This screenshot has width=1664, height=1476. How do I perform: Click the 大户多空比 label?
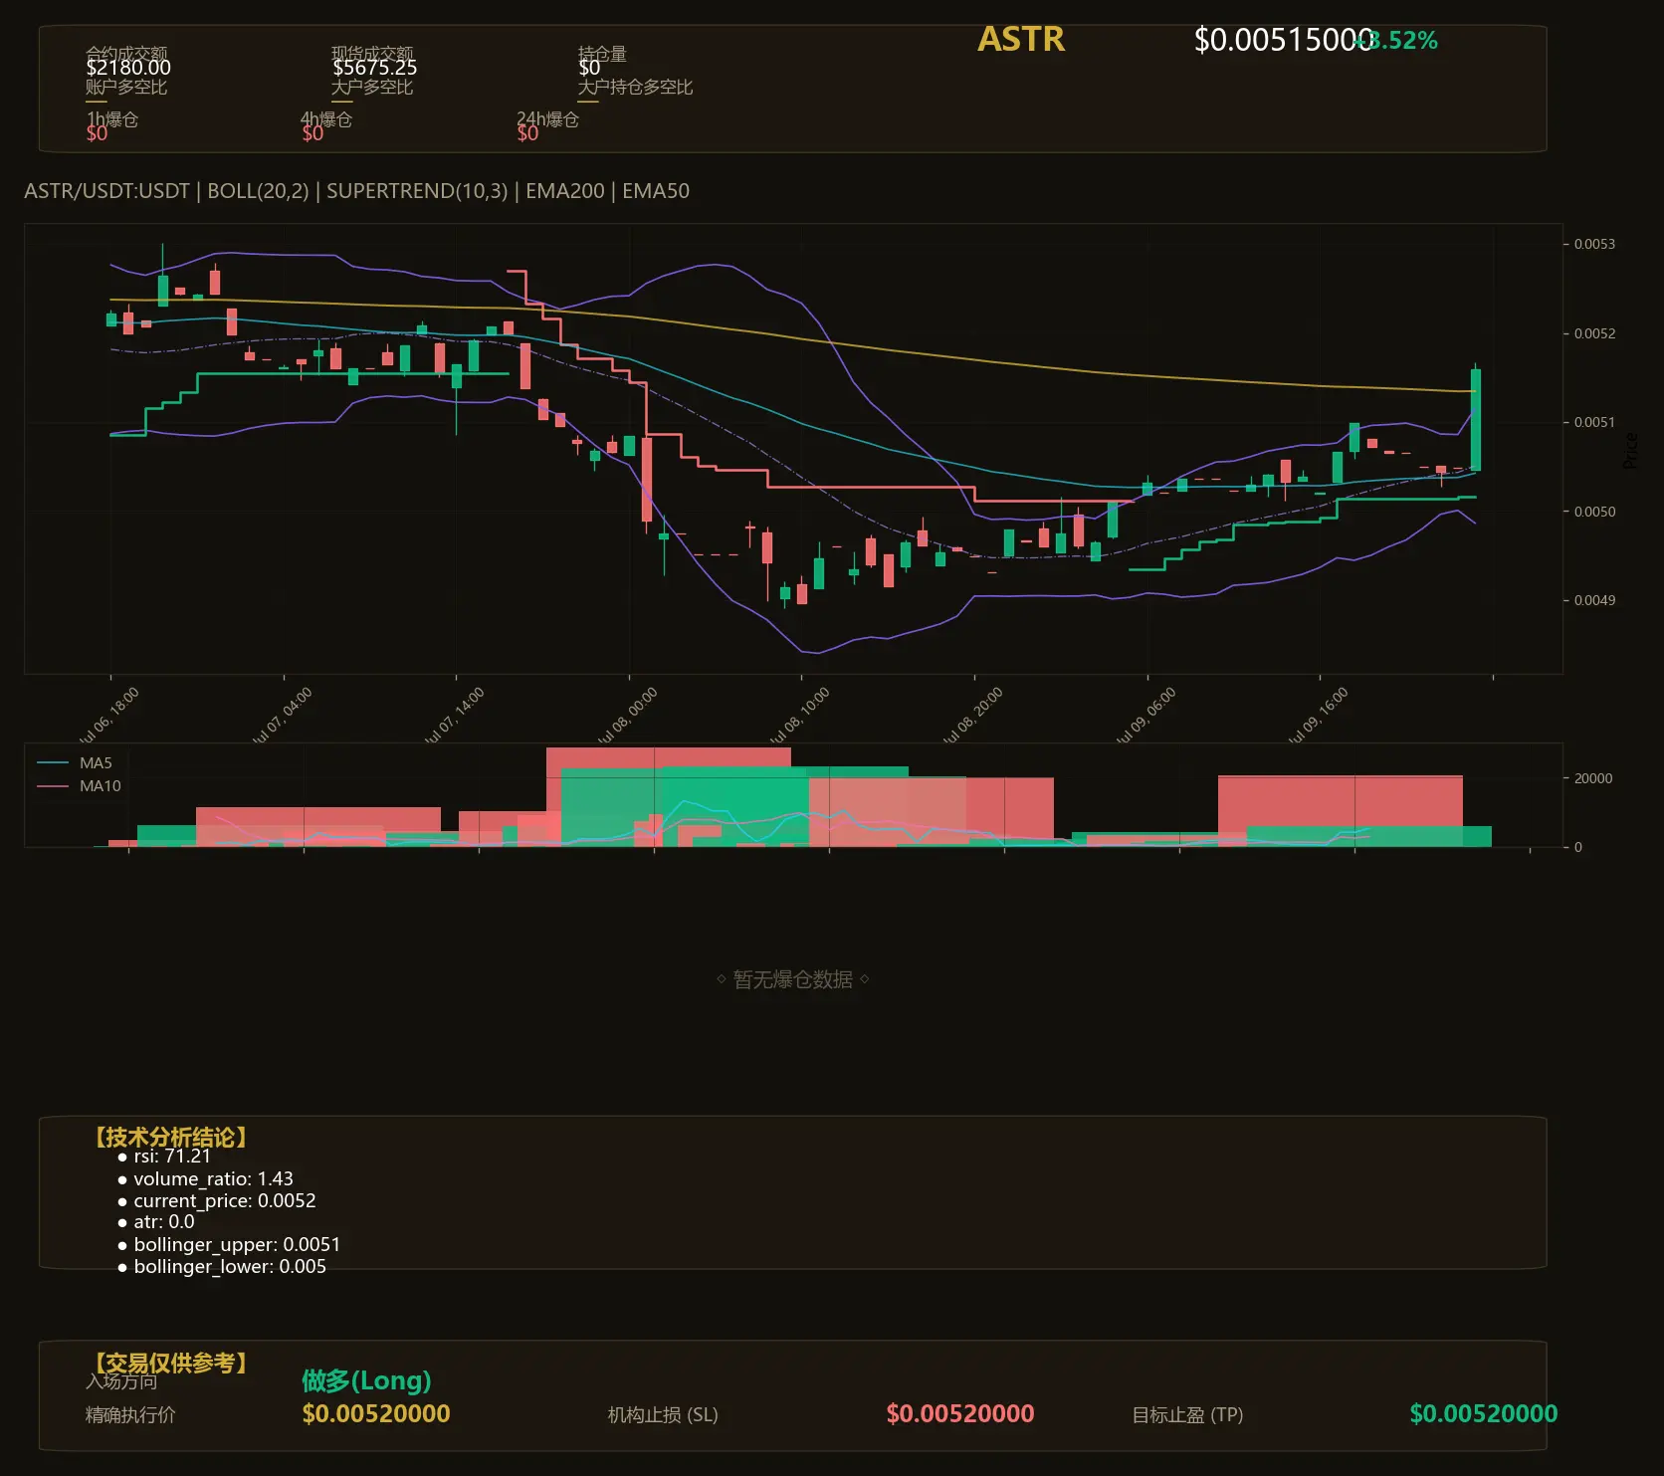372,87
